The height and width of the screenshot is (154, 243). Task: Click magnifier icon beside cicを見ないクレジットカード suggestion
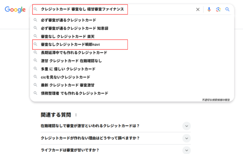coord(36,77)
